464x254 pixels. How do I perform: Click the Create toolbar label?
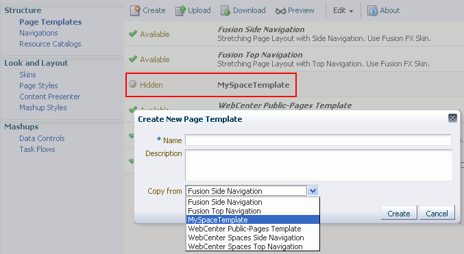coord(154,10)
